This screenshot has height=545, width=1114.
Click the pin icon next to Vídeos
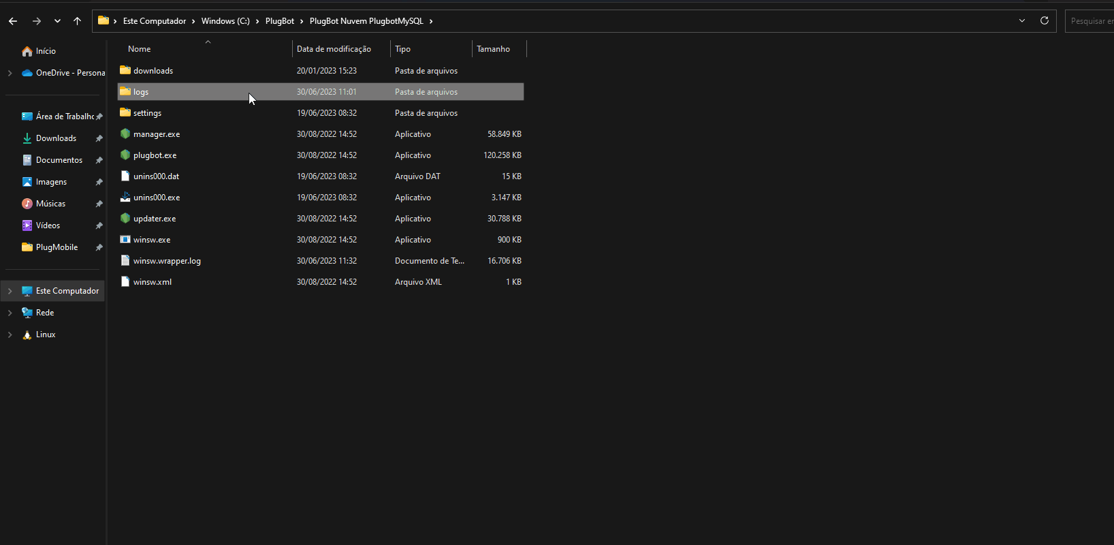point(99,225)
